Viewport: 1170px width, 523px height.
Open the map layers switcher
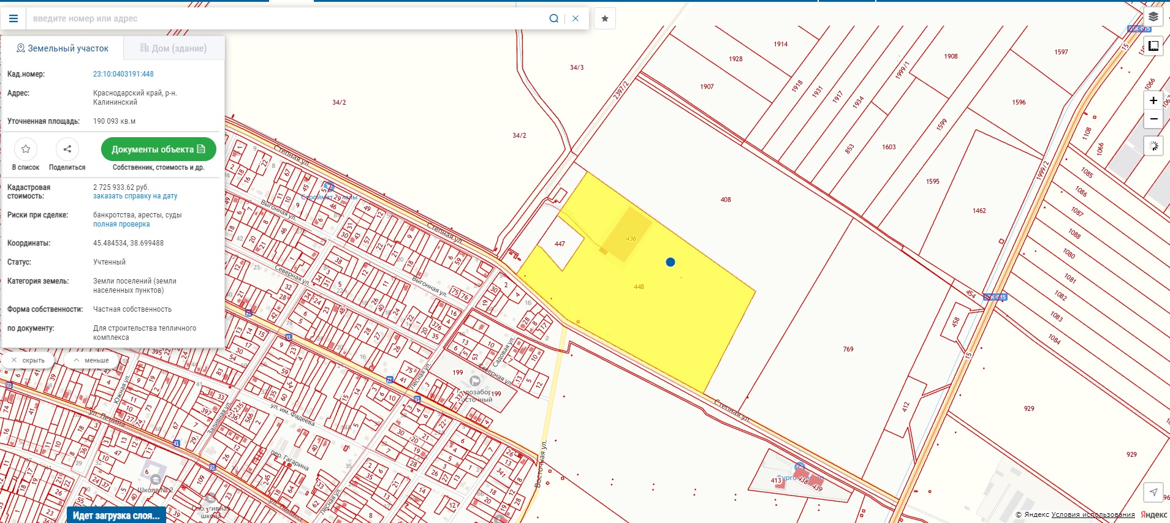[1153, 17]
